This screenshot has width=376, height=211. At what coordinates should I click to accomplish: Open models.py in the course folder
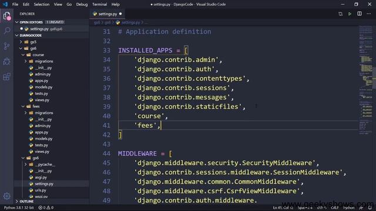tap(43, 87)
